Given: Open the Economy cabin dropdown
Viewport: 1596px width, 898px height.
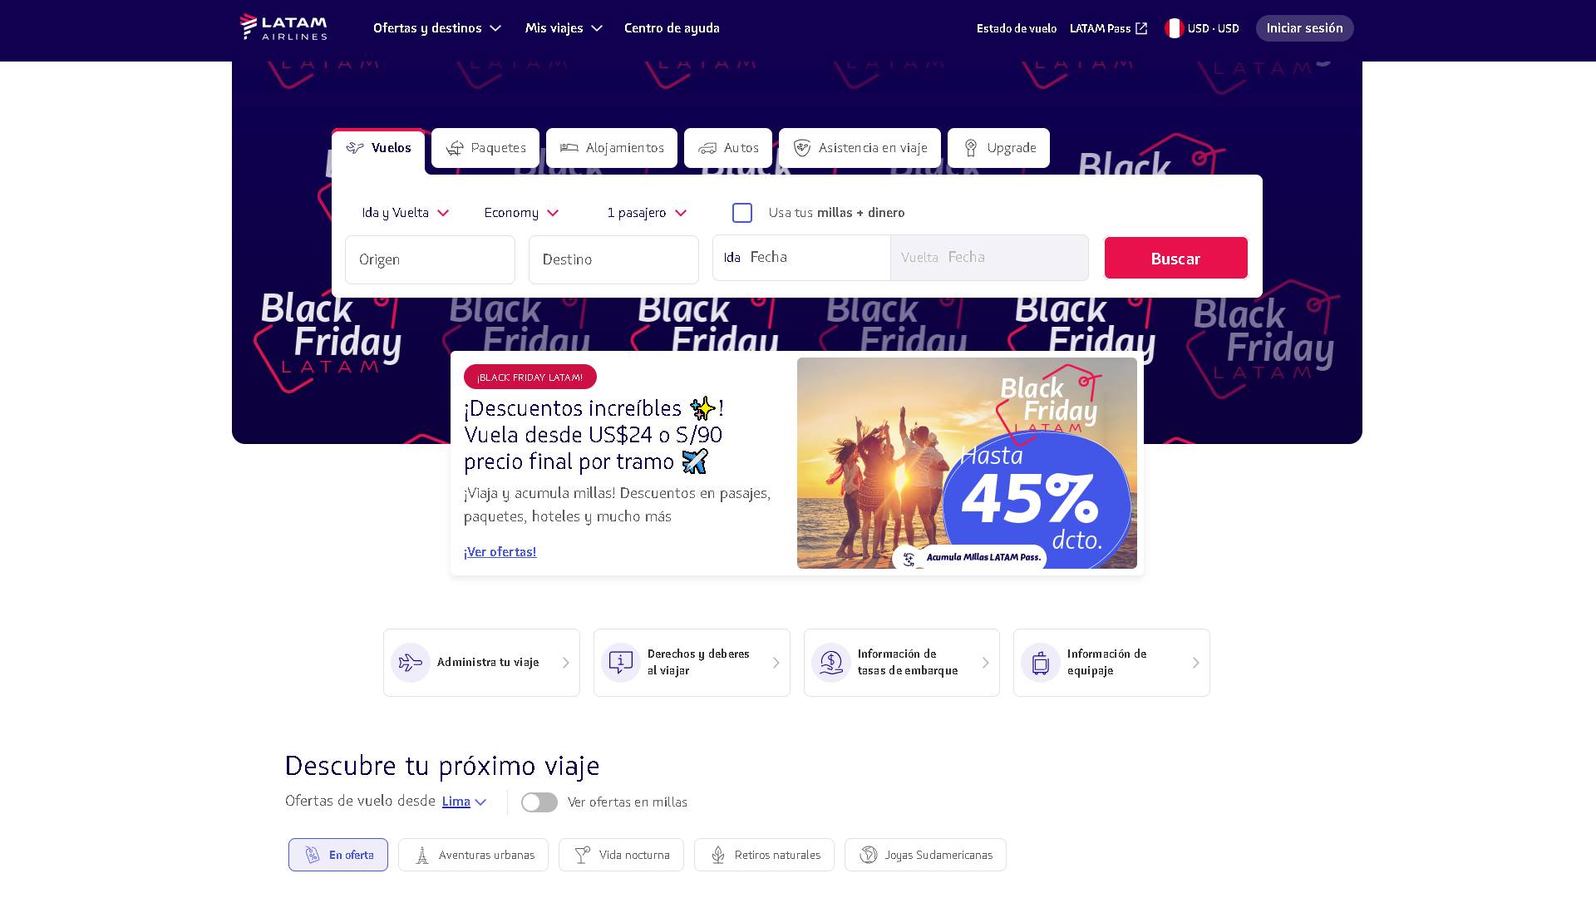Looking at the screenshot, I should (521, 213).
